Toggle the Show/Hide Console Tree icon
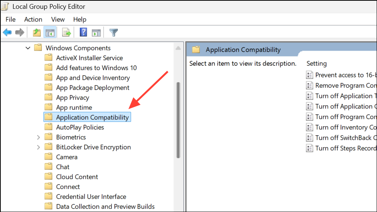This screenshot has width=377, height=212. [50, 32]
